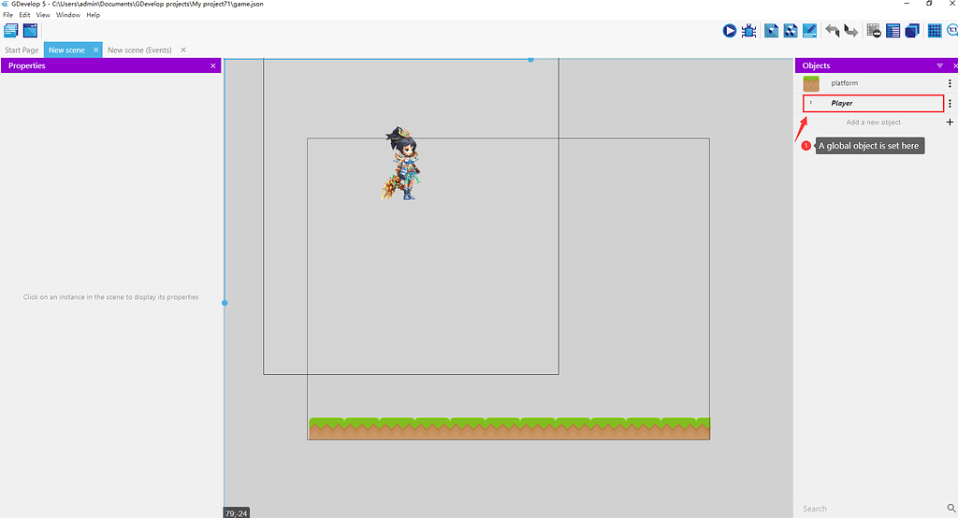Click the undo arrow in toolbar
The width and height of the screenshot is (958, 518).
coord(833,31)
